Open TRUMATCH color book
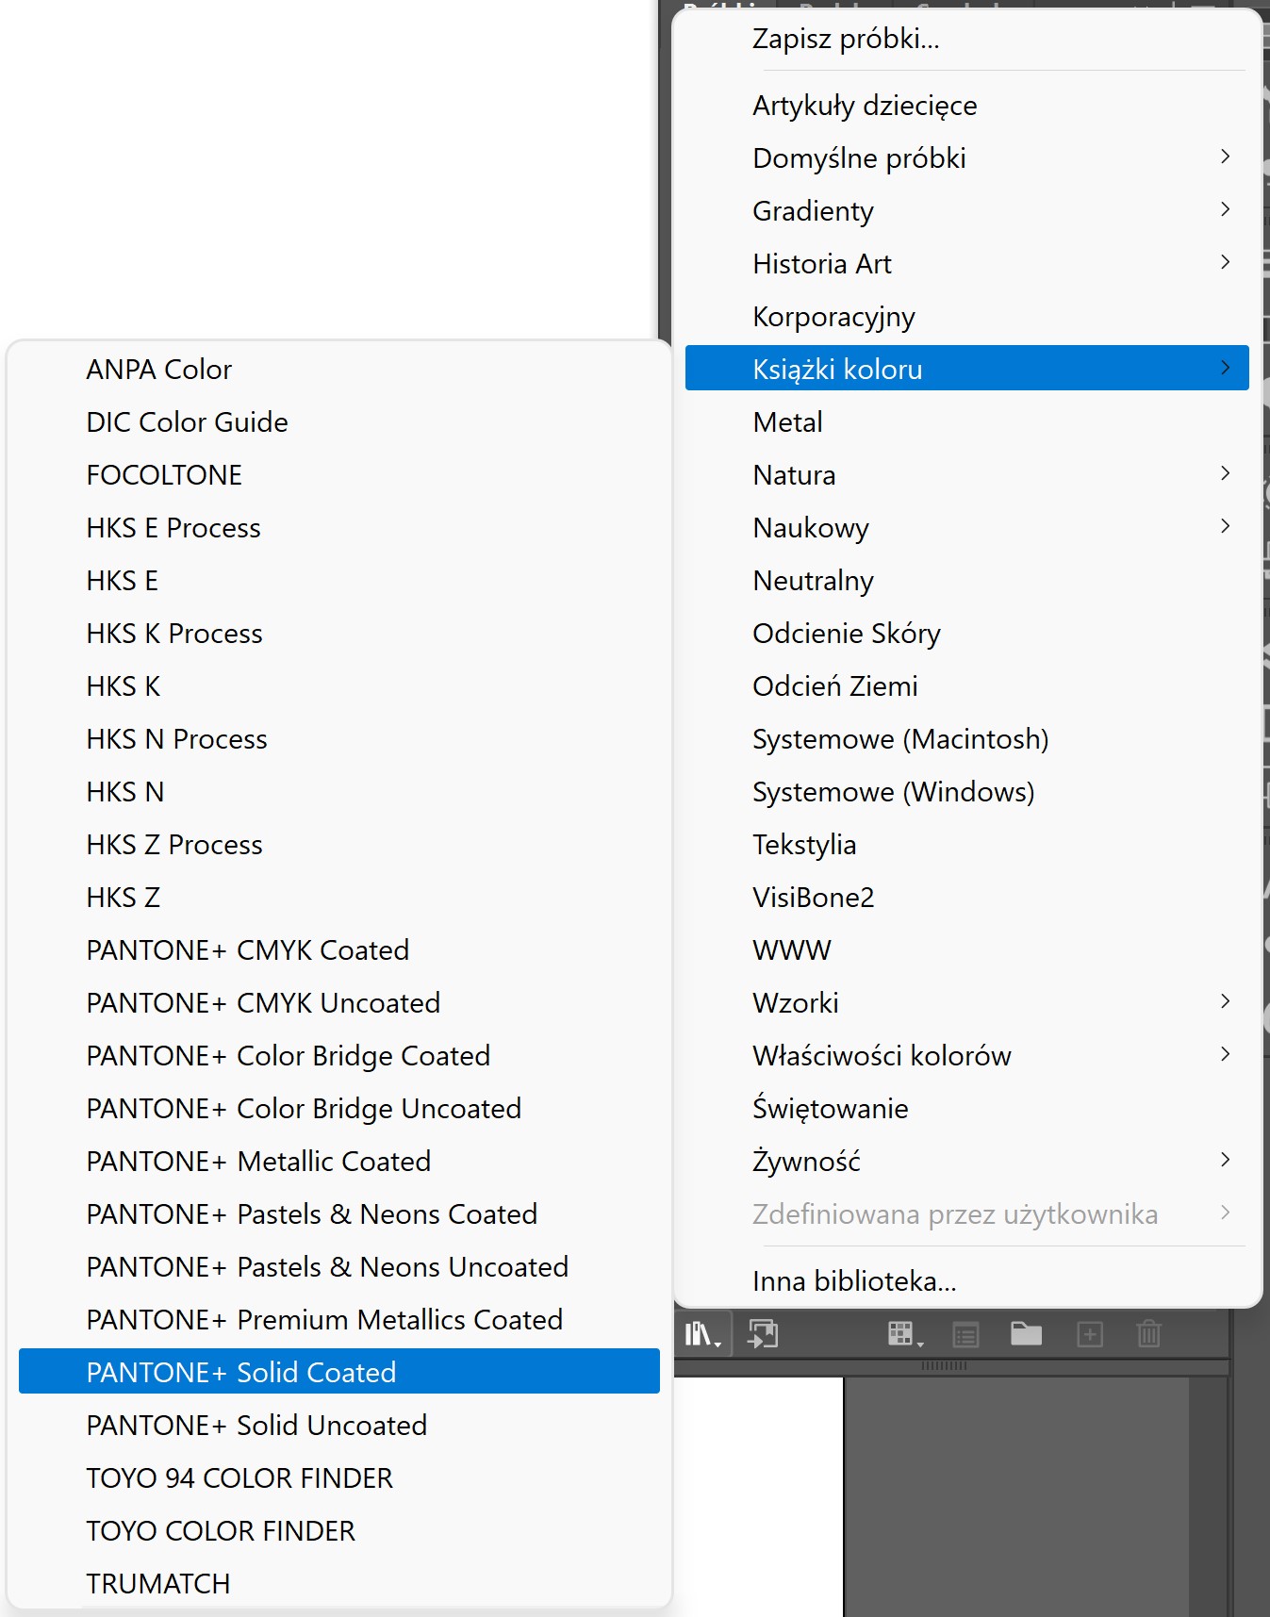1270x1617 pixels. point(339,1584)
